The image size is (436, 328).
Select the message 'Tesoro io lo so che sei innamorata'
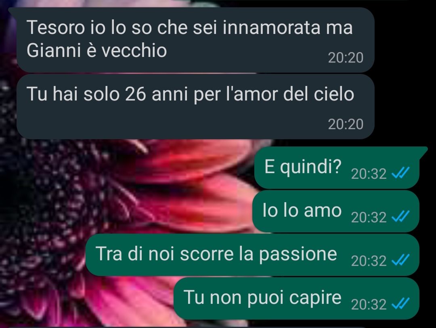tap(195, 40)
